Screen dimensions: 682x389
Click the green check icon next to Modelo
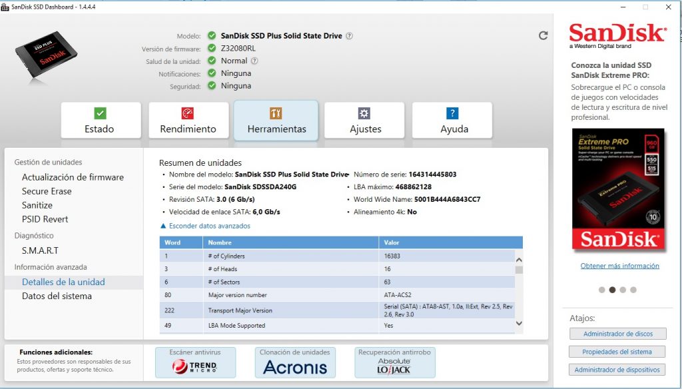(212, 35)
